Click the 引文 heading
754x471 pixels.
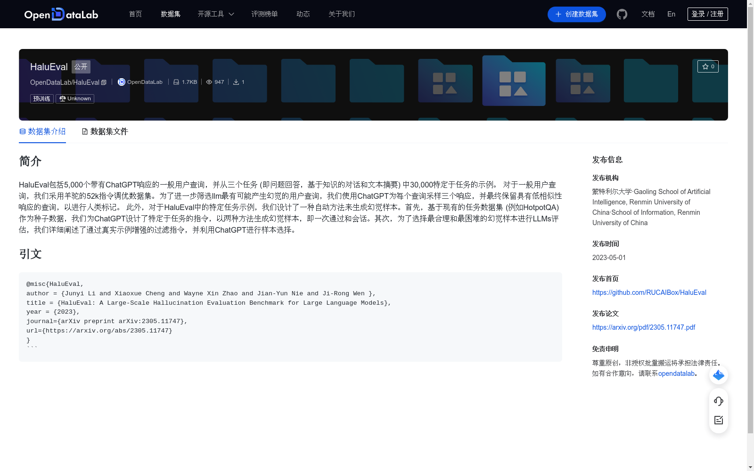30,254
